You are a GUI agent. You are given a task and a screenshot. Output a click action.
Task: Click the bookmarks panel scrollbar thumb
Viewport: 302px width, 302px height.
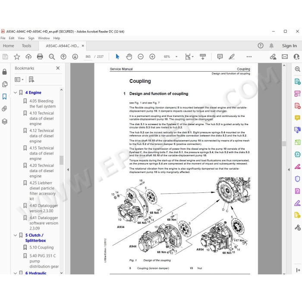(x=61, y=160)
